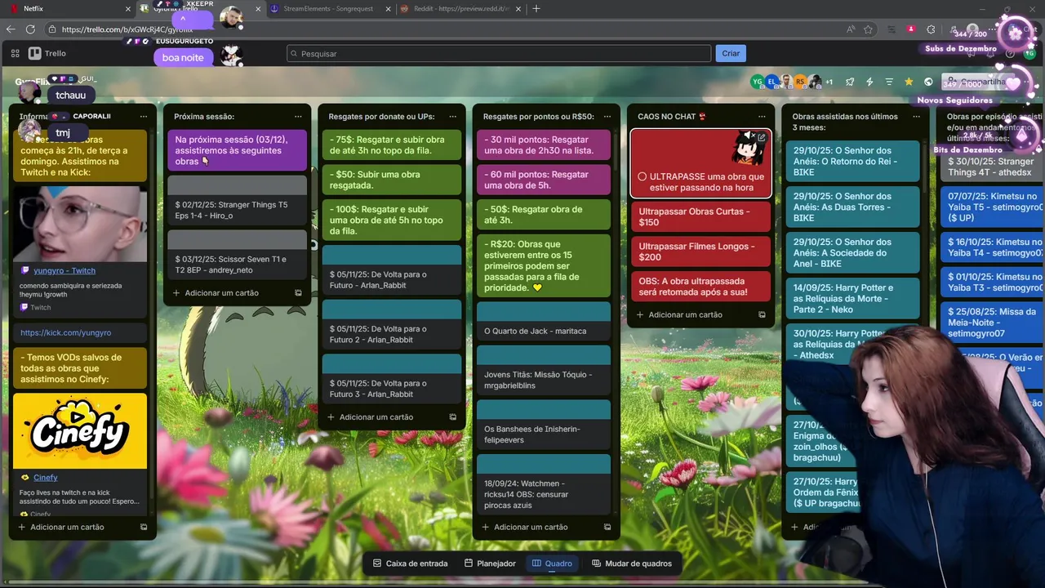
Task: Open the purple Na próxima sessão (03/12) card
Action: click(237, 150)
